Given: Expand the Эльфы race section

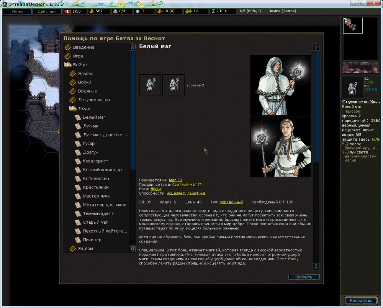Looking at the screenshot, I should pos(85,74).
